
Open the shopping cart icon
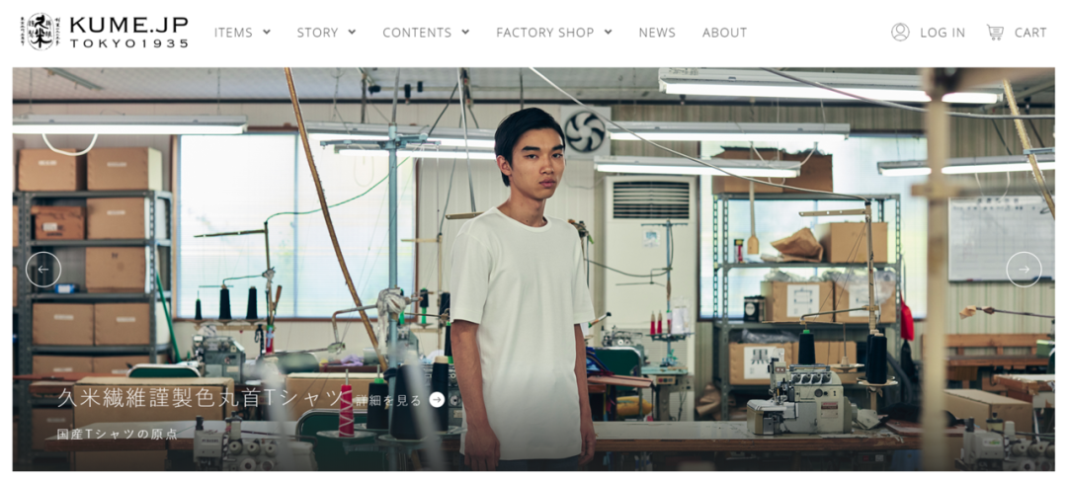coord(996,32)
